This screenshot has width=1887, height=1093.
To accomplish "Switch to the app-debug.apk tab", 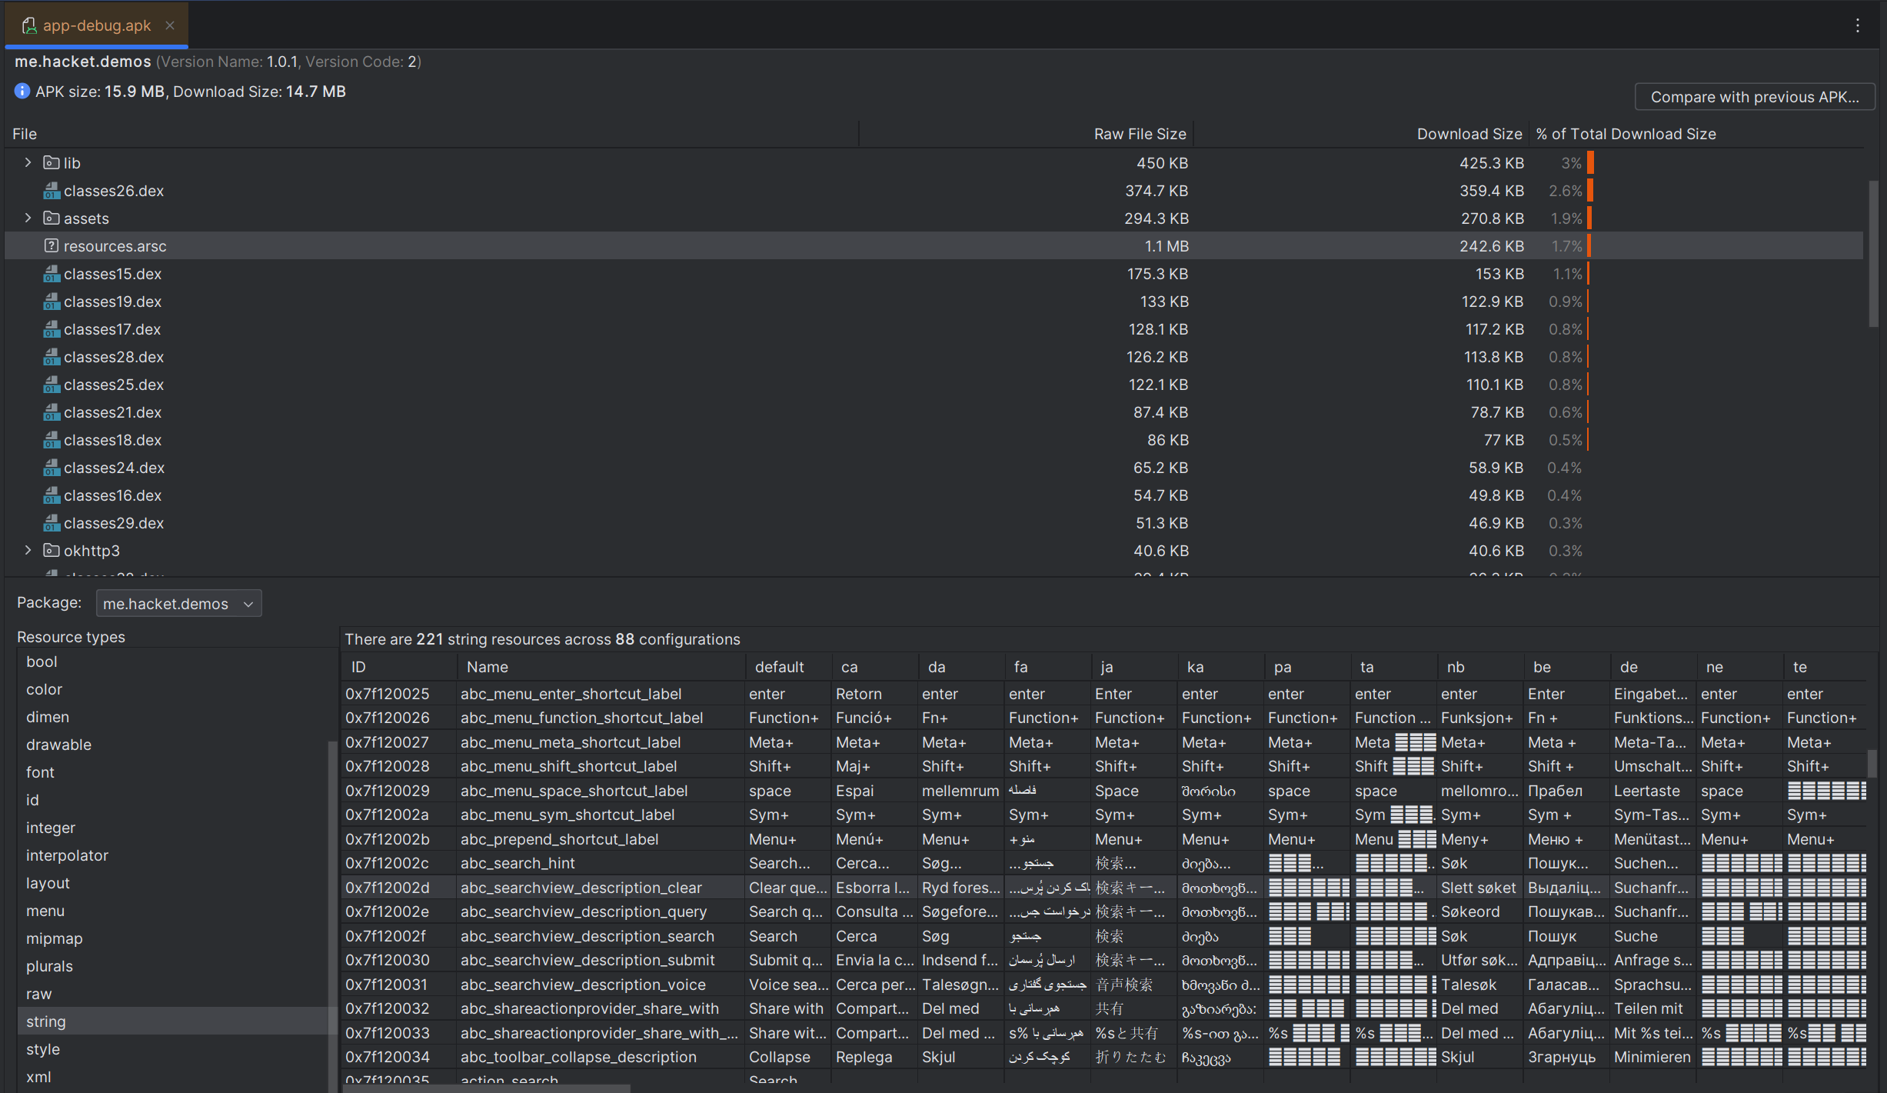I will point(96,25).
